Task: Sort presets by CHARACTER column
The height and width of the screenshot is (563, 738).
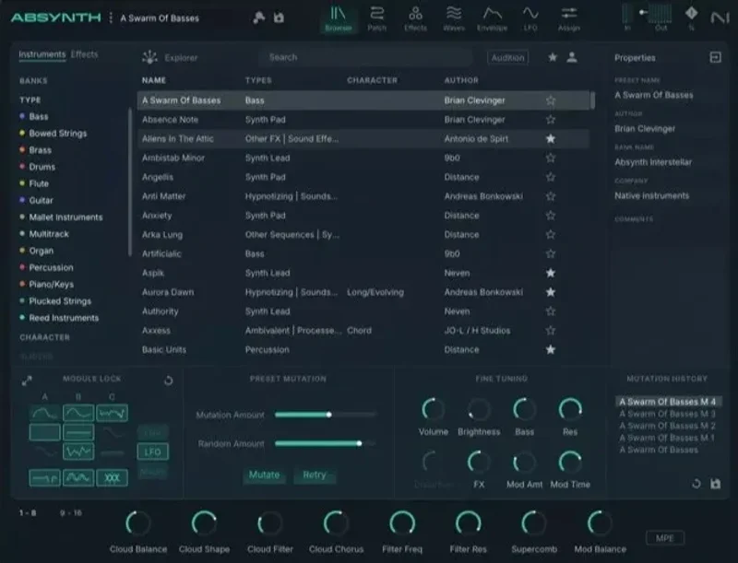Action: tap(372, 80)
